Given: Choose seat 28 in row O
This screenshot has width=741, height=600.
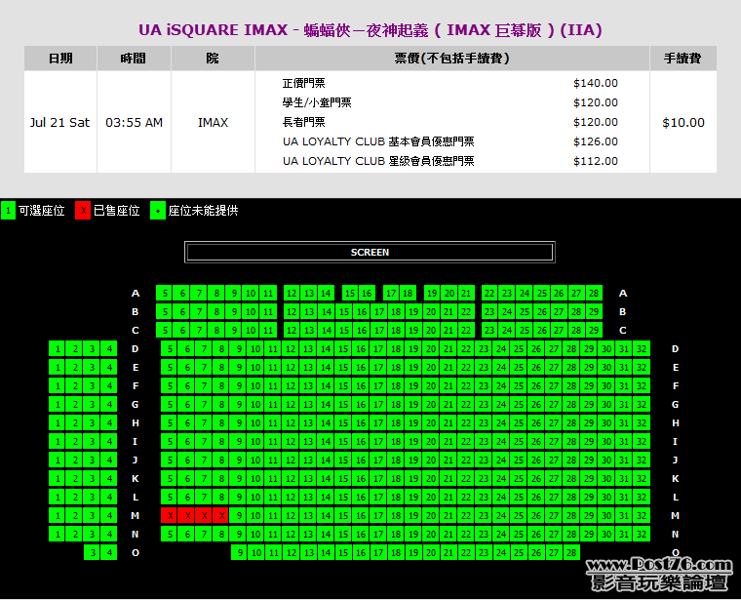Looking at the screenshot, I should pyautogui.click(x=571, y=552).
